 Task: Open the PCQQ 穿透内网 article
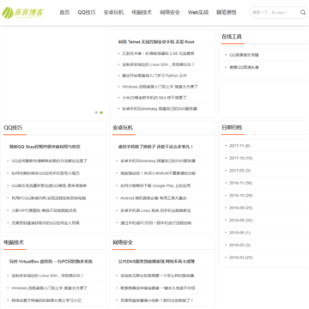(x=49, y=198)
